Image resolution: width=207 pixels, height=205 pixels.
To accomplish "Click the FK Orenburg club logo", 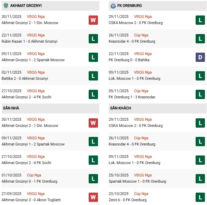I will (113, 6).
